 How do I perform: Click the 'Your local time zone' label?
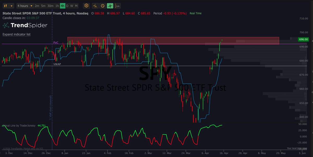point(297,148)
